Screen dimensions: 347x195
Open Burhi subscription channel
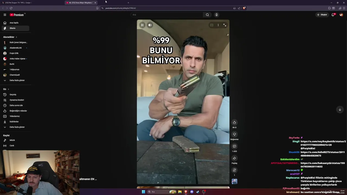pos(15,64)
